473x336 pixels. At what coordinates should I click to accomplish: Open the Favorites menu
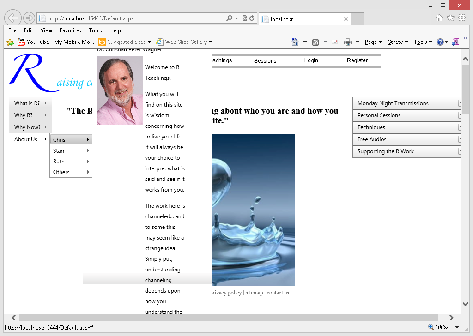pyautogui.click(x=70, y=30)
